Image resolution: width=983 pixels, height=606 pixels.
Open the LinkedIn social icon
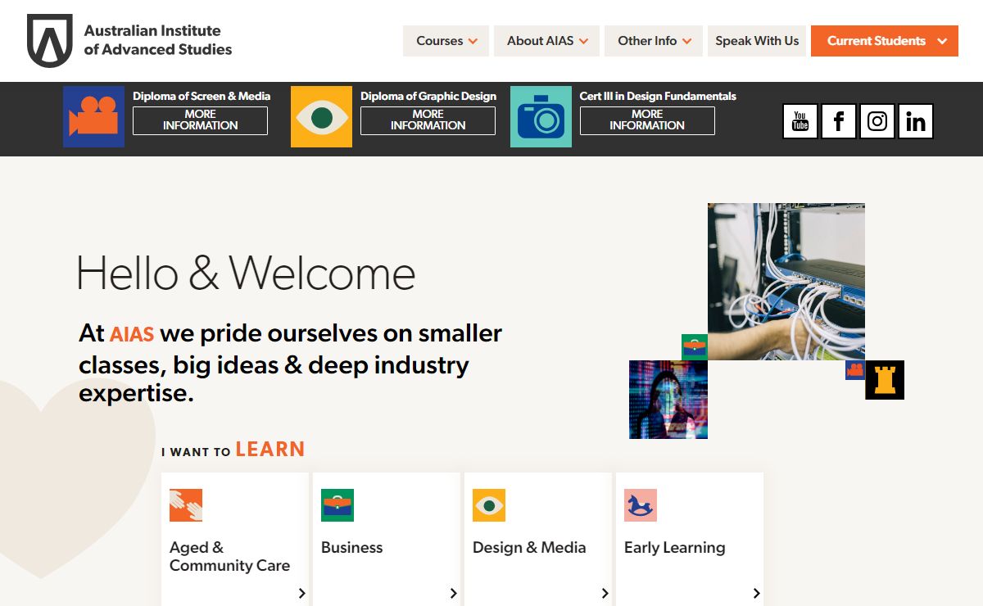click(916, 121)
